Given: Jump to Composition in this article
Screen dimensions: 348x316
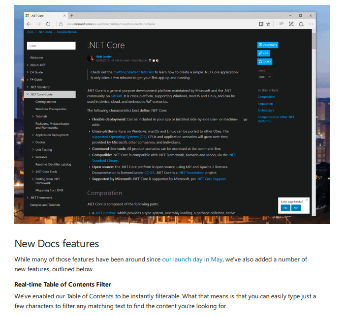Looking at the screenshot, I should click(x=266, y=97).
